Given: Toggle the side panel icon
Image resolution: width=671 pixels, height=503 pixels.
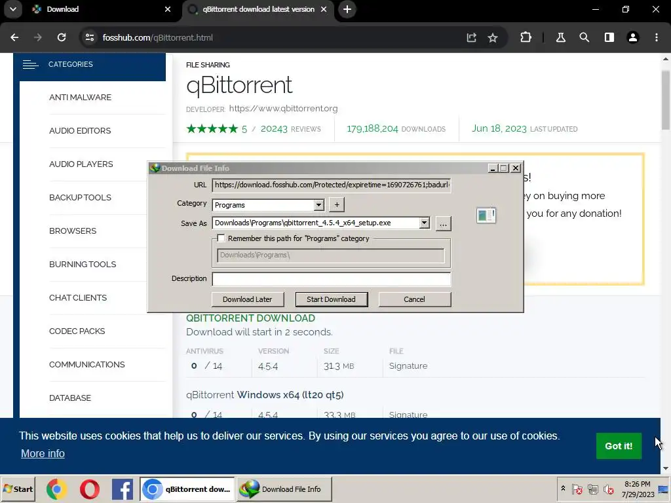Looking at the screenshot, I should tap(609, 37).
